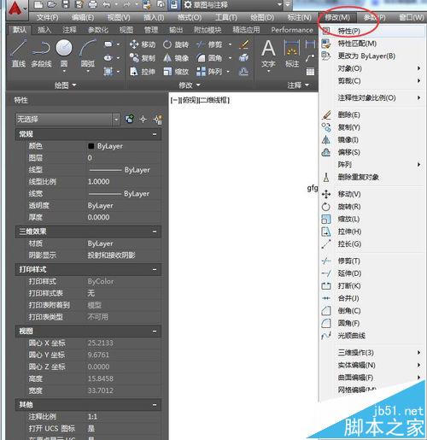This screenshot has width=427, height=440.
Task: Collapse the 视图 properties section
Action: [155, 331]
